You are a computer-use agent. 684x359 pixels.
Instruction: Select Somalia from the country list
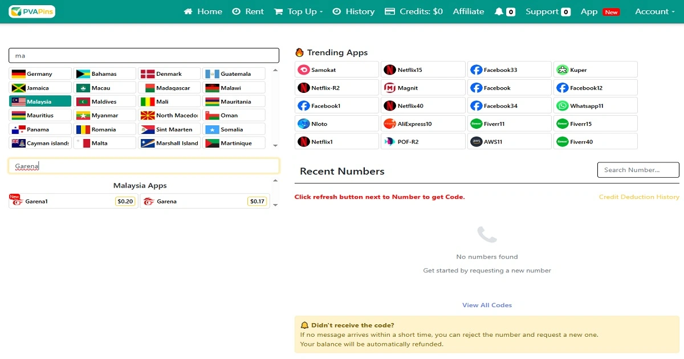234,129
